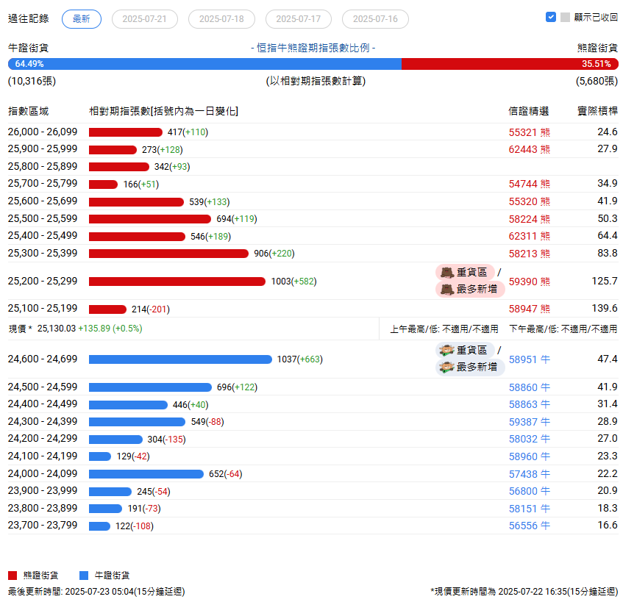Open the 2025-07-16 past record

[x=375, y=19]
